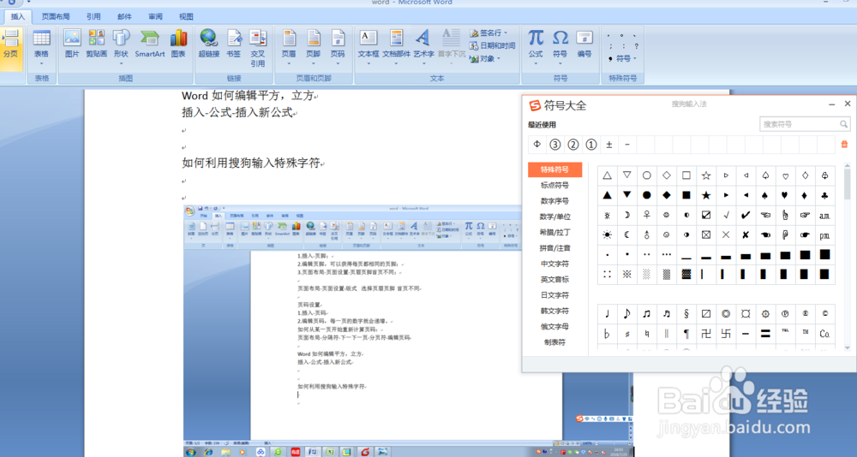
Task: Insert a chart with 图表
Action: tap(178, 45)
